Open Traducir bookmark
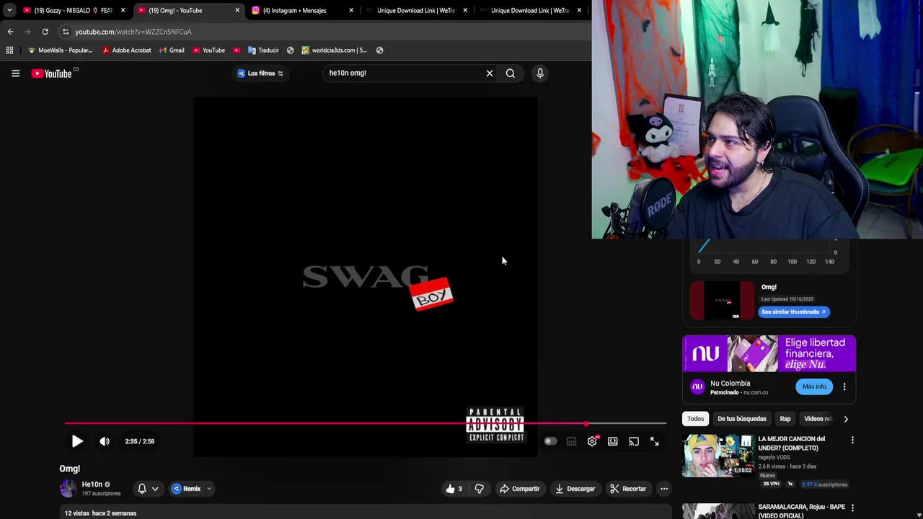Viewport: 923px width, 519px height. [263, 50]
